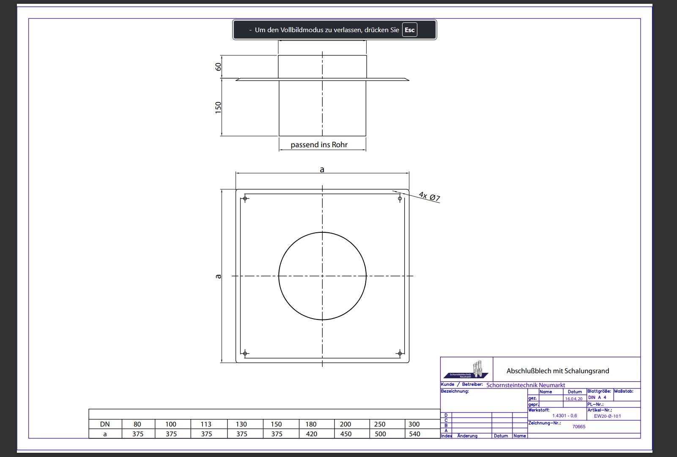Click the top-right Ø7 mounting hole symbol

(x=400, y=198)
